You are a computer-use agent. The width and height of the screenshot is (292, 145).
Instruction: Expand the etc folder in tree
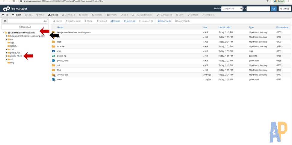pyautogui.click(x=6, y=39)
